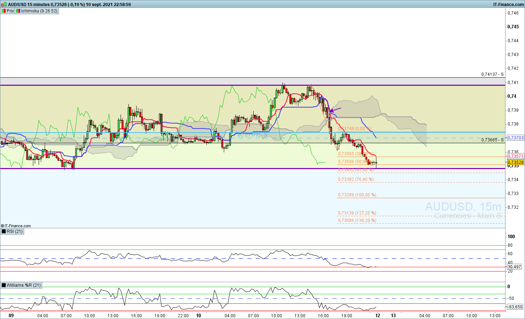Image resolution: width=525 pixels, height=319 pixels.
Task: Select the AUD/USD 15 minutes chart title
Action: (29, 5)
